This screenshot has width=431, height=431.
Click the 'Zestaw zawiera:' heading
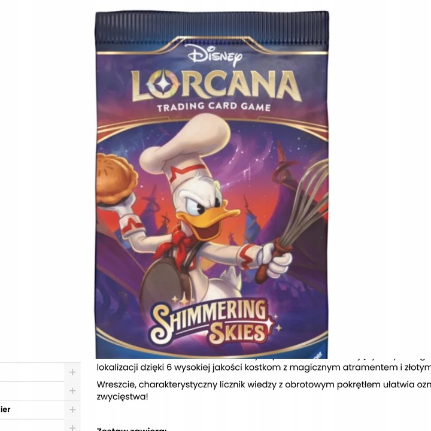(x=132, y=429)
